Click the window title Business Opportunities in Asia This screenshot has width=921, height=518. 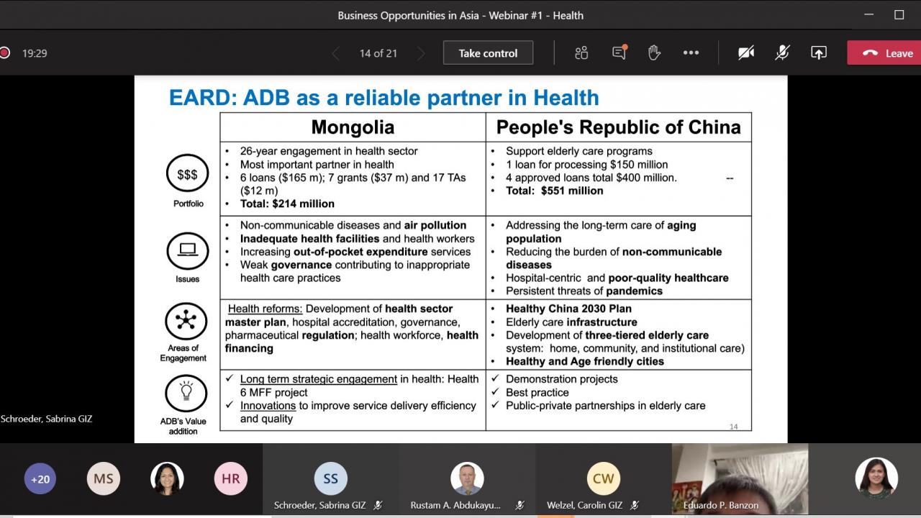click(x=460, y=15)
